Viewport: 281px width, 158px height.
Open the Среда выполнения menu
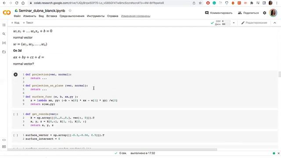tap(72, 16)
